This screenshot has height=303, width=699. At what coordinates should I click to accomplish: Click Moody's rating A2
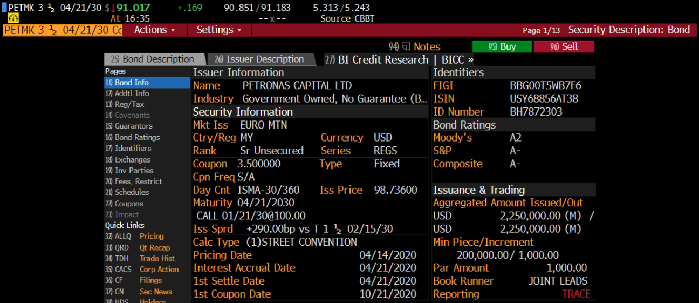[516, 138]
